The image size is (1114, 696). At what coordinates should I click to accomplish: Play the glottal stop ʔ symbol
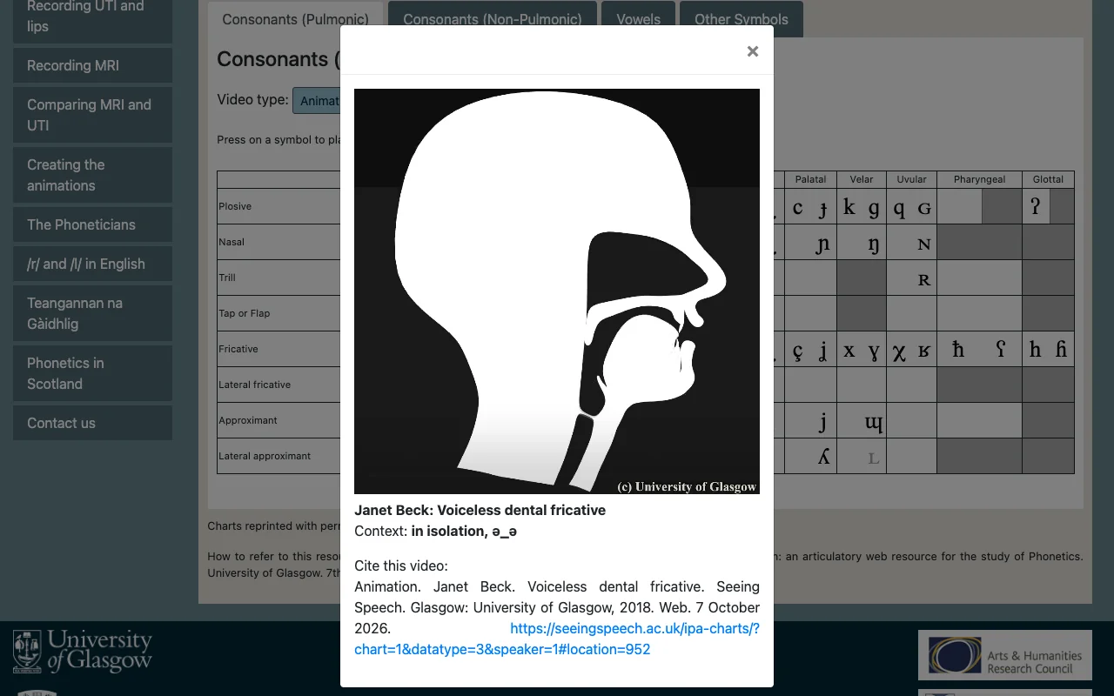(1036, 206)
